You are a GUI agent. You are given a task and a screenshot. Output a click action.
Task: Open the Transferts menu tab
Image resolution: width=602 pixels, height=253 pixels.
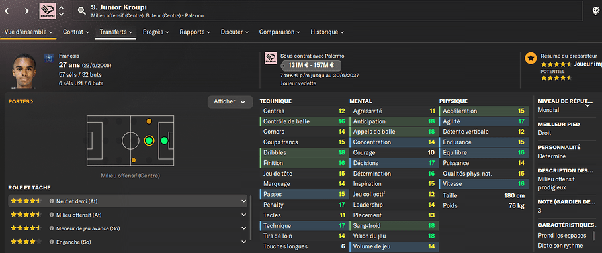116,32
